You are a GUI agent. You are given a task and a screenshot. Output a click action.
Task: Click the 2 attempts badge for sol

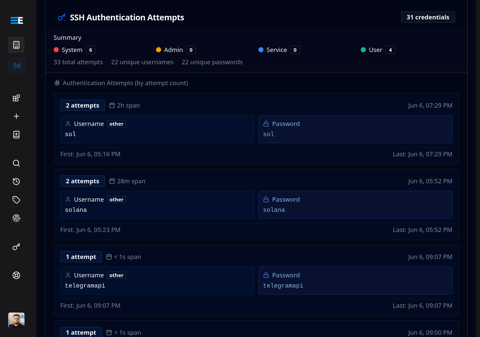pos(82,105)
